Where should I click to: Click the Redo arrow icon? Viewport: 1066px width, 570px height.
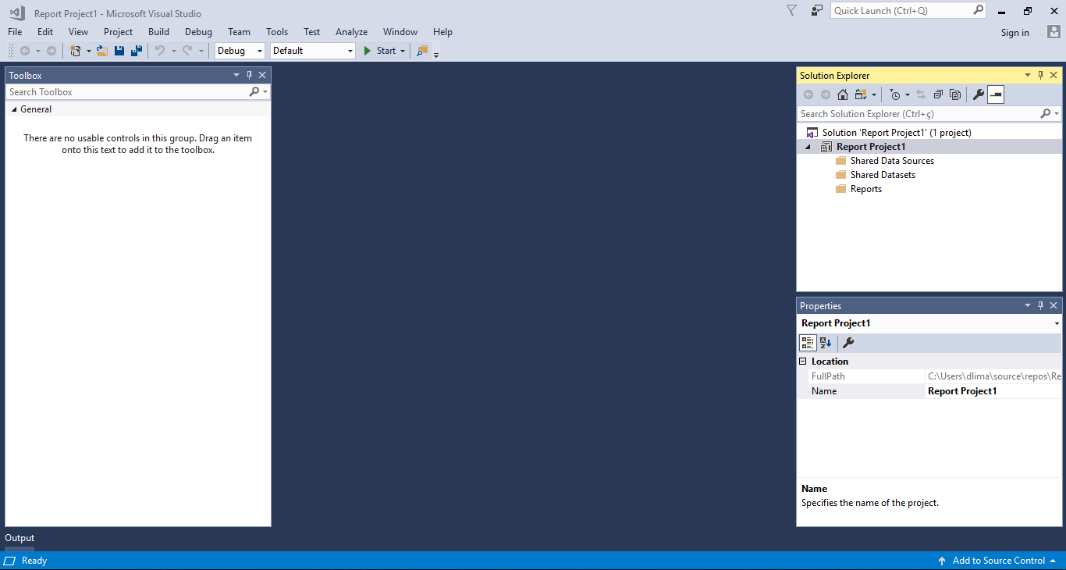click(187, 51)
